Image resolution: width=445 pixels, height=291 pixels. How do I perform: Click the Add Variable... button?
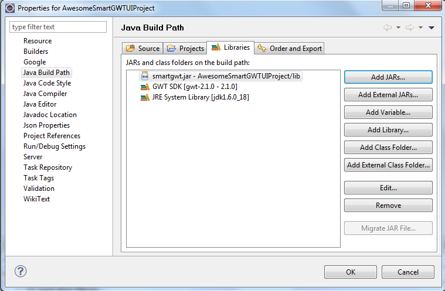pos(388,112)
